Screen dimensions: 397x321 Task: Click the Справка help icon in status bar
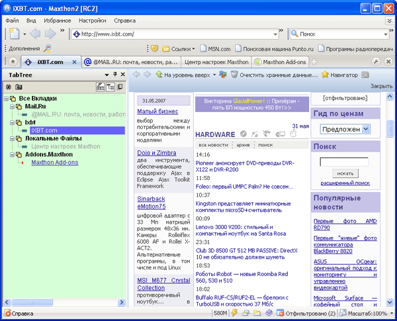pos(7,313)
